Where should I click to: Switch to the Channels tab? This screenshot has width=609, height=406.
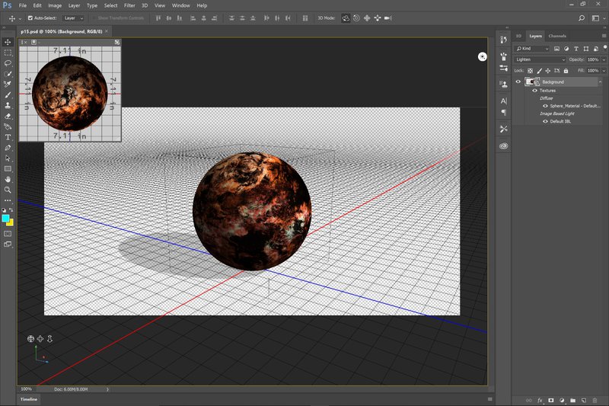click(x=557, y=36)
